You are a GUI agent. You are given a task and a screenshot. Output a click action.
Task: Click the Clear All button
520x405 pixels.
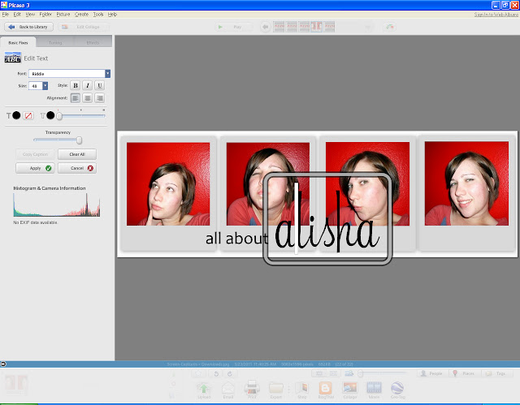pos(77,154)
